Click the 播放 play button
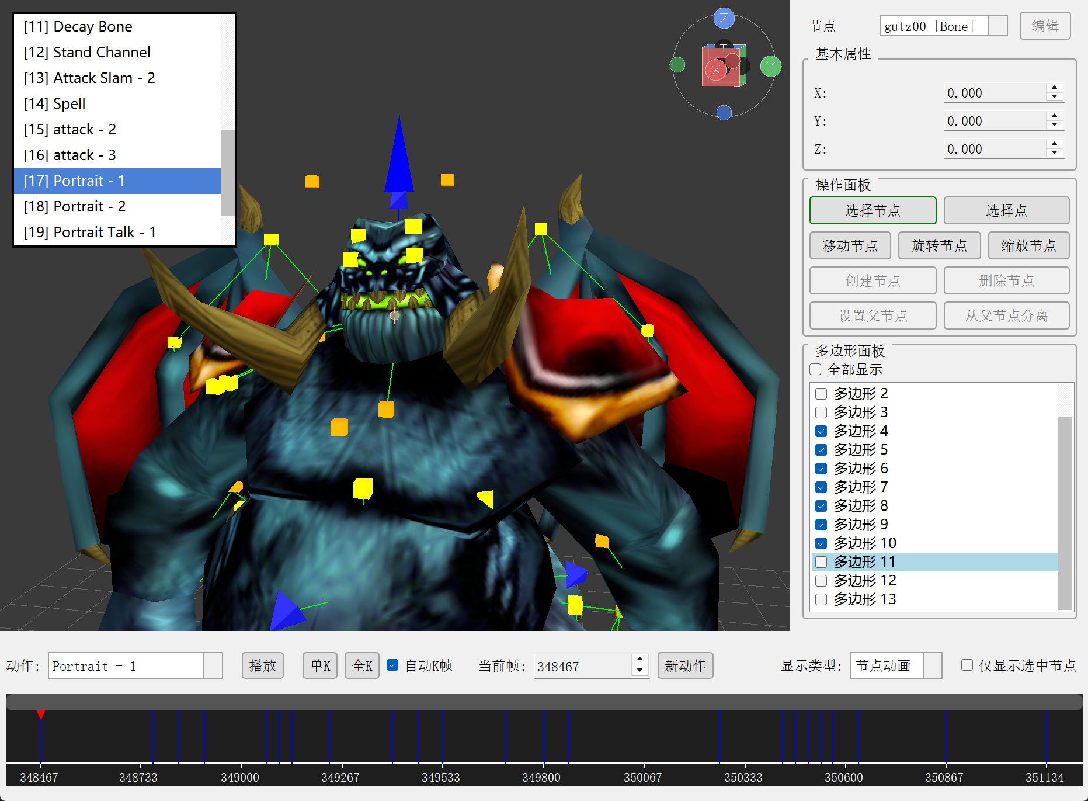Image resolution: width=1088 pixels, height=801 pixels. point(263,665)
